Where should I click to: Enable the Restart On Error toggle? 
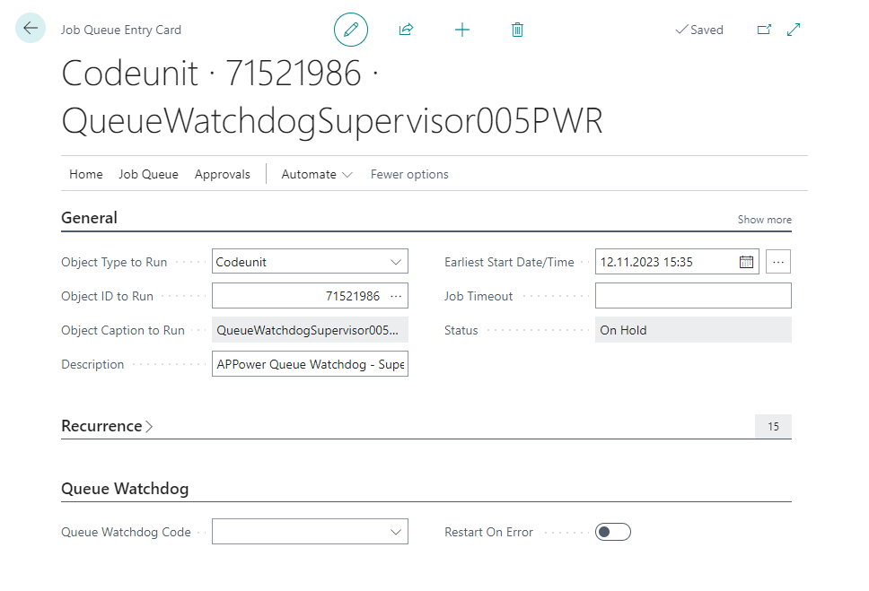click(x=612, y=531)
